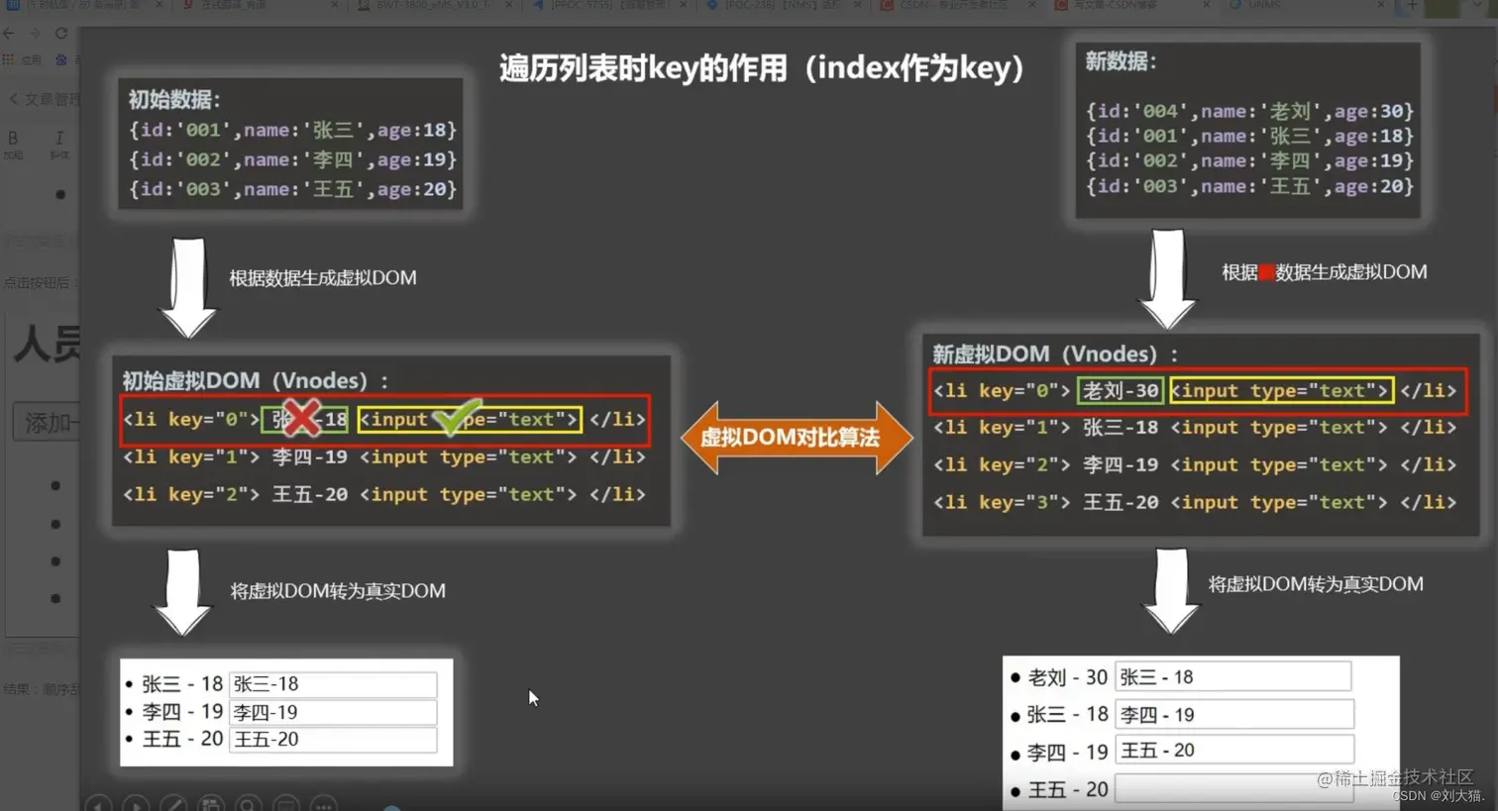Image resolution: width=1498 pixels, height=811 pixels.
Task: Open the 文章管理 back link
Action: (40, 98)
